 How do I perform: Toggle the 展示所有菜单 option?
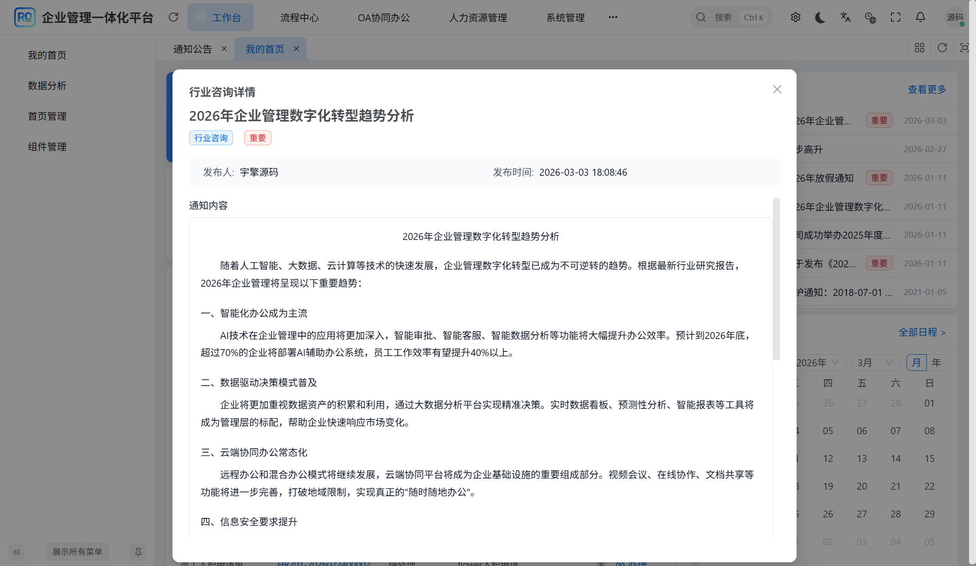[77, 552]
